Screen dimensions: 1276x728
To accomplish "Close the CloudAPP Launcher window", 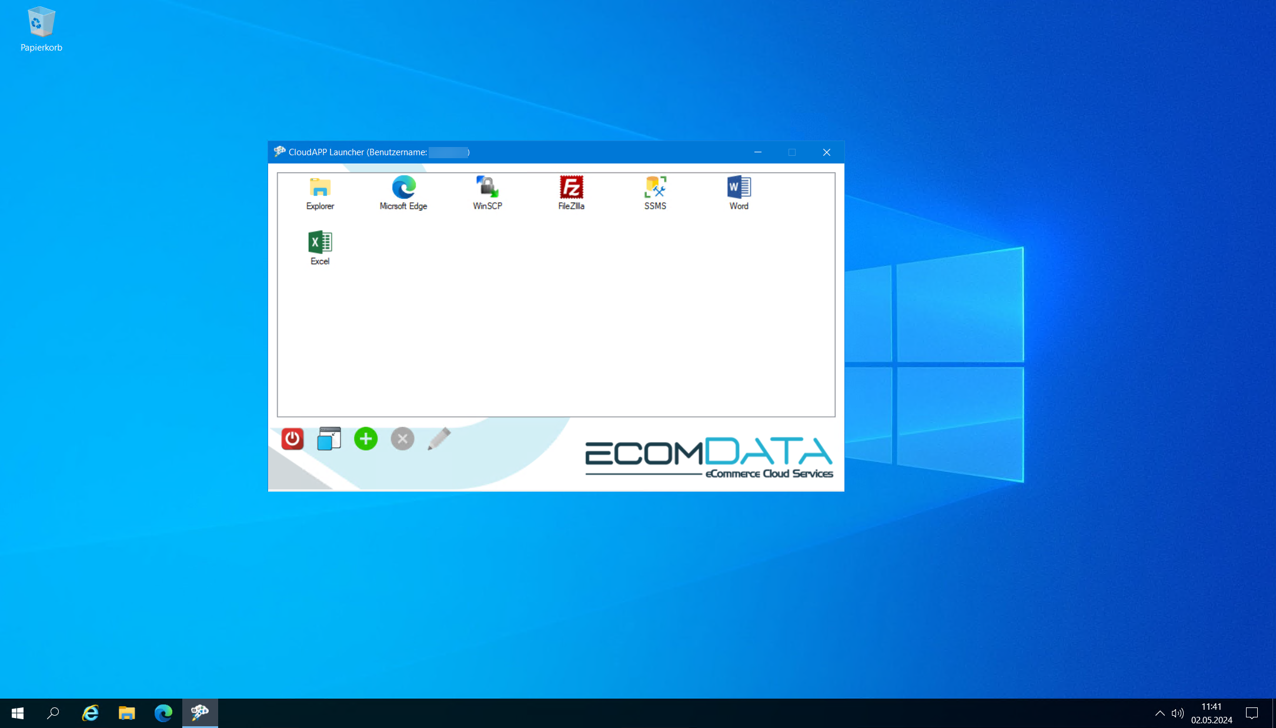I will point(826,152).
